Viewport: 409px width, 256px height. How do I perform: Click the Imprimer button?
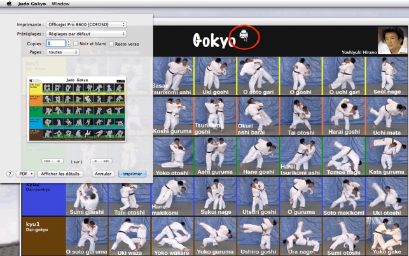(132, 173)
